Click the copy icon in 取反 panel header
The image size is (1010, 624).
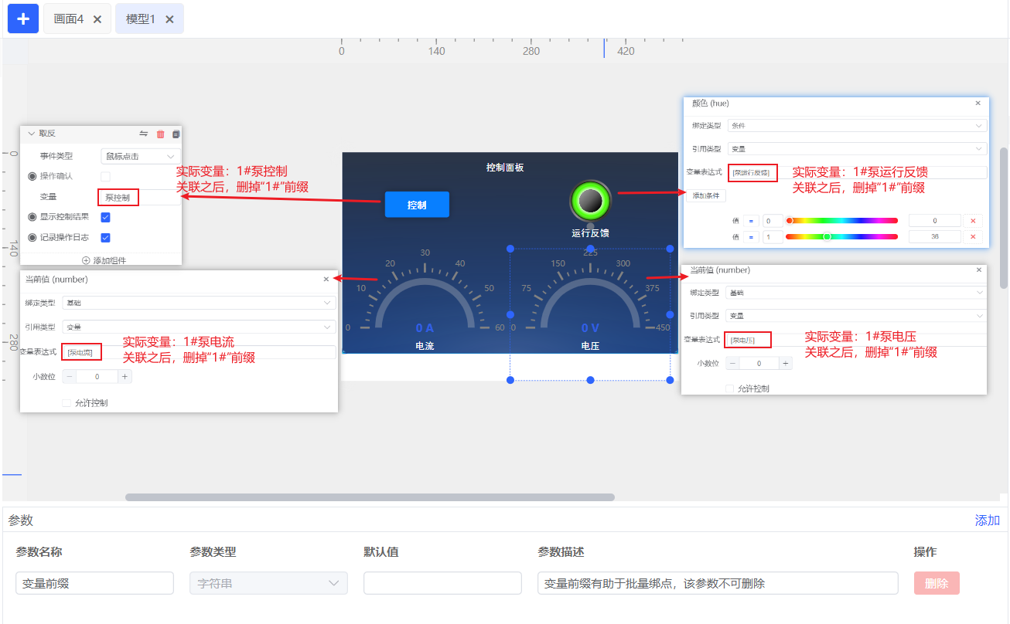pos(176,134)
